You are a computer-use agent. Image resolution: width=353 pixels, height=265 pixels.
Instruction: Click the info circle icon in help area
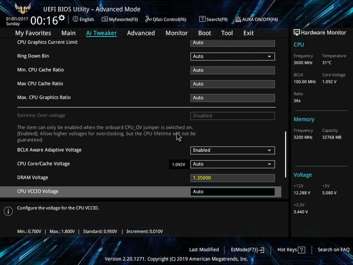[8, 211]
